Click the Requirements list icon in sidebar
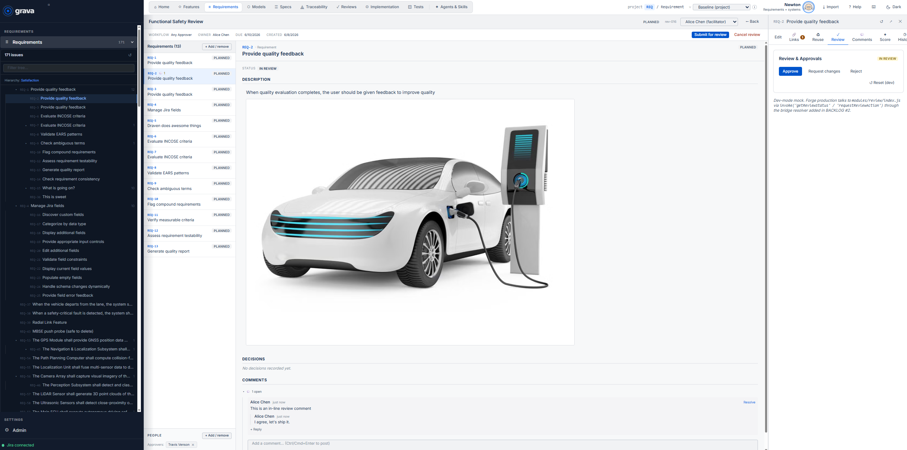Screen dimensions: 907x450 (7, 42)
